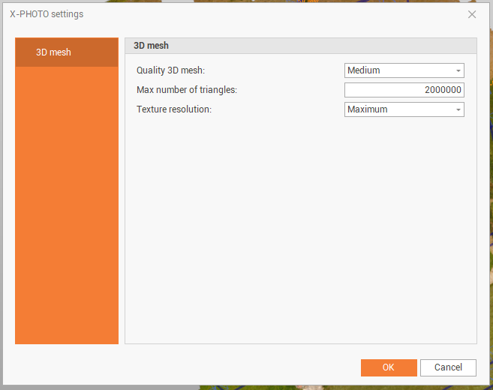The width and height of the screenshot is (493, 390).
Task: Click the Maximum text in texture selector
Action: [368, 109]
